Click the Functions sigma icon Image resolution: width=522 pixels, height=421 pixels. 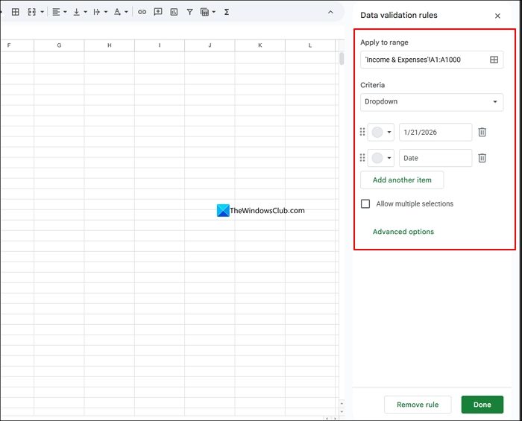click(x=227, y=12)
